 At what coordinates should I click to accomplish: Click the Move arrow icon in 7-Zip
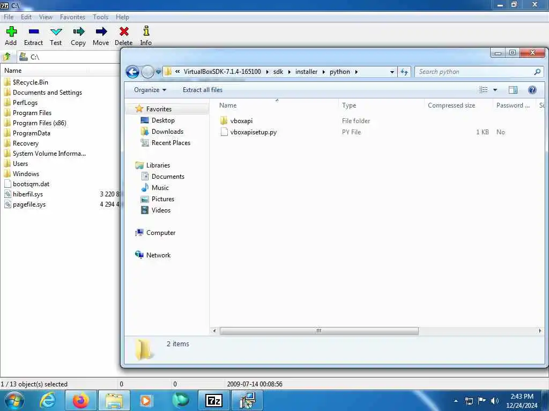pyautogui.click(x=101, y=32)
